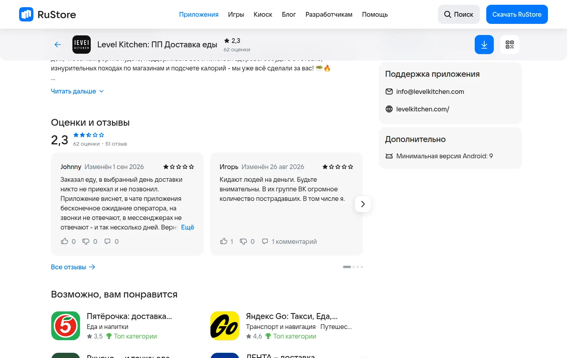
Task: Click the Минимальная версия Android: 9 text
Action: [444, 156]
